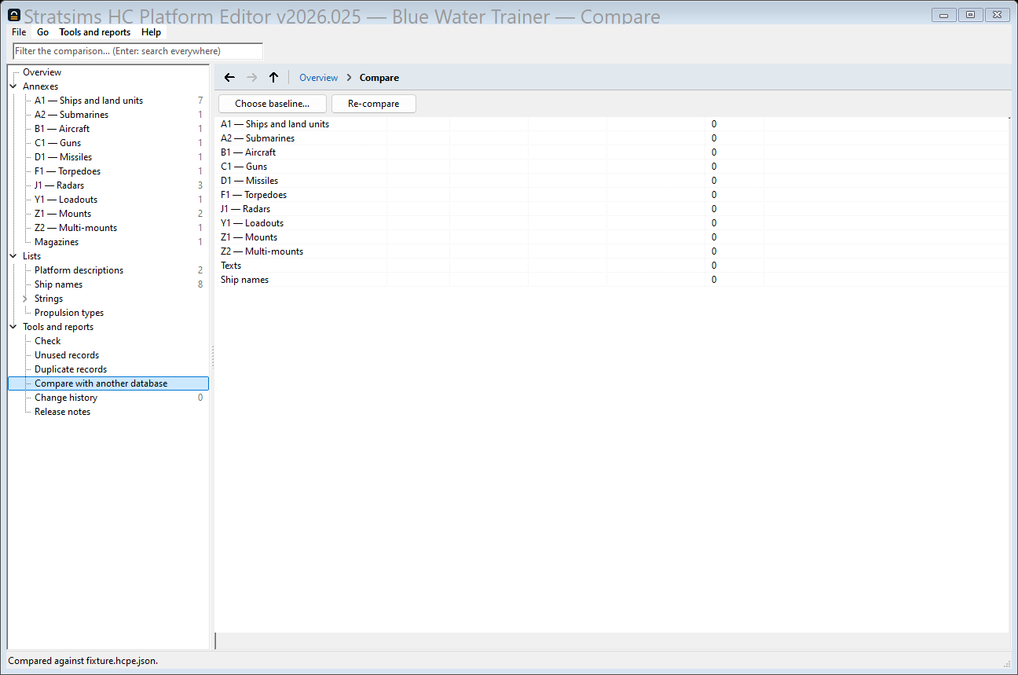1018x675 pixels.
Task: Select Ship names row in comparison table
Action: tap(611, 280)
